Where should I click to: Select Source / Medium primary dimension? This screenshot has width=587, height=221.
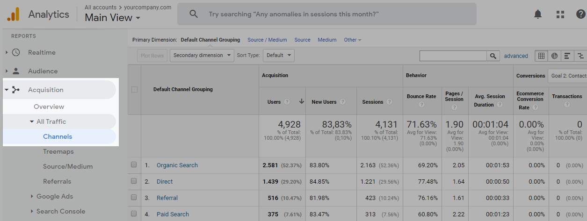pyautogui.click(x=267, y=40)
